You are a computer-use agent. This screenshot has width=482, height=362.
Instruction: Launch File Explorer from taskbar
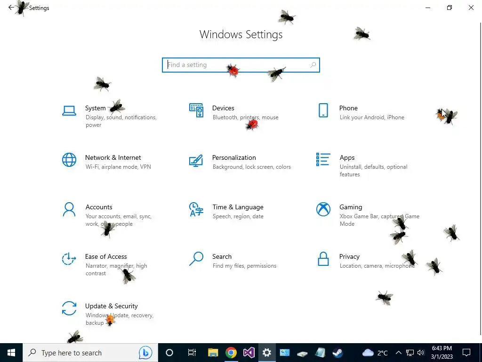pyautogui.click(x=213, y=353)
